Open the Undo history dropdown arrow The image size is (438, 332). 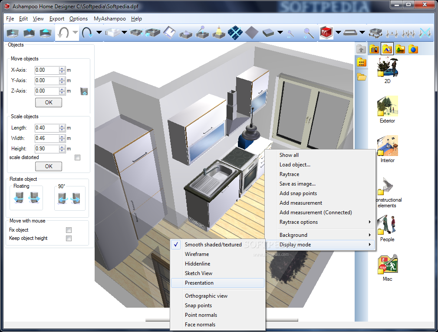pos(75,33)
